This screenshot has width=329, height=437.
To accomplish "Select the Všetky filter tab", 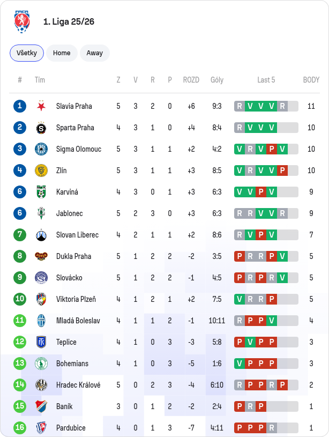I will tap(27, 53).
